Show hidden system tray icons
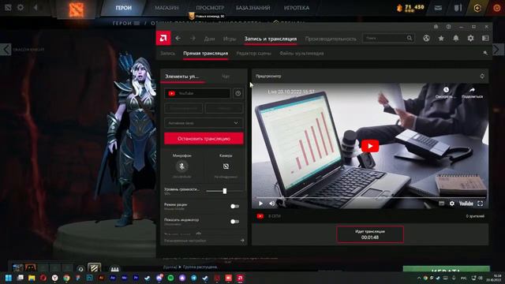This screenshot has width=505, height=284. (419, 278)
